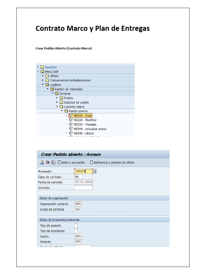The image size is (206, 275).
Task: Click Datos de propuesta posiciones header
Action: click(104, 220)
